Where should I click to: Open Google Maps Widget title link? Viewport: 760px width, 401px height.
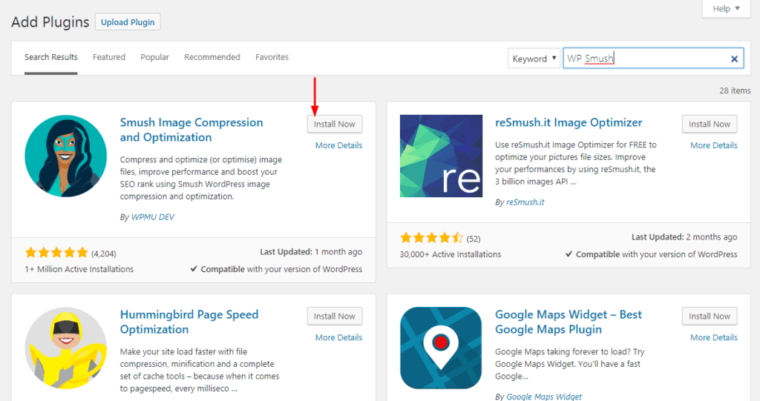(x=568, y=322)
